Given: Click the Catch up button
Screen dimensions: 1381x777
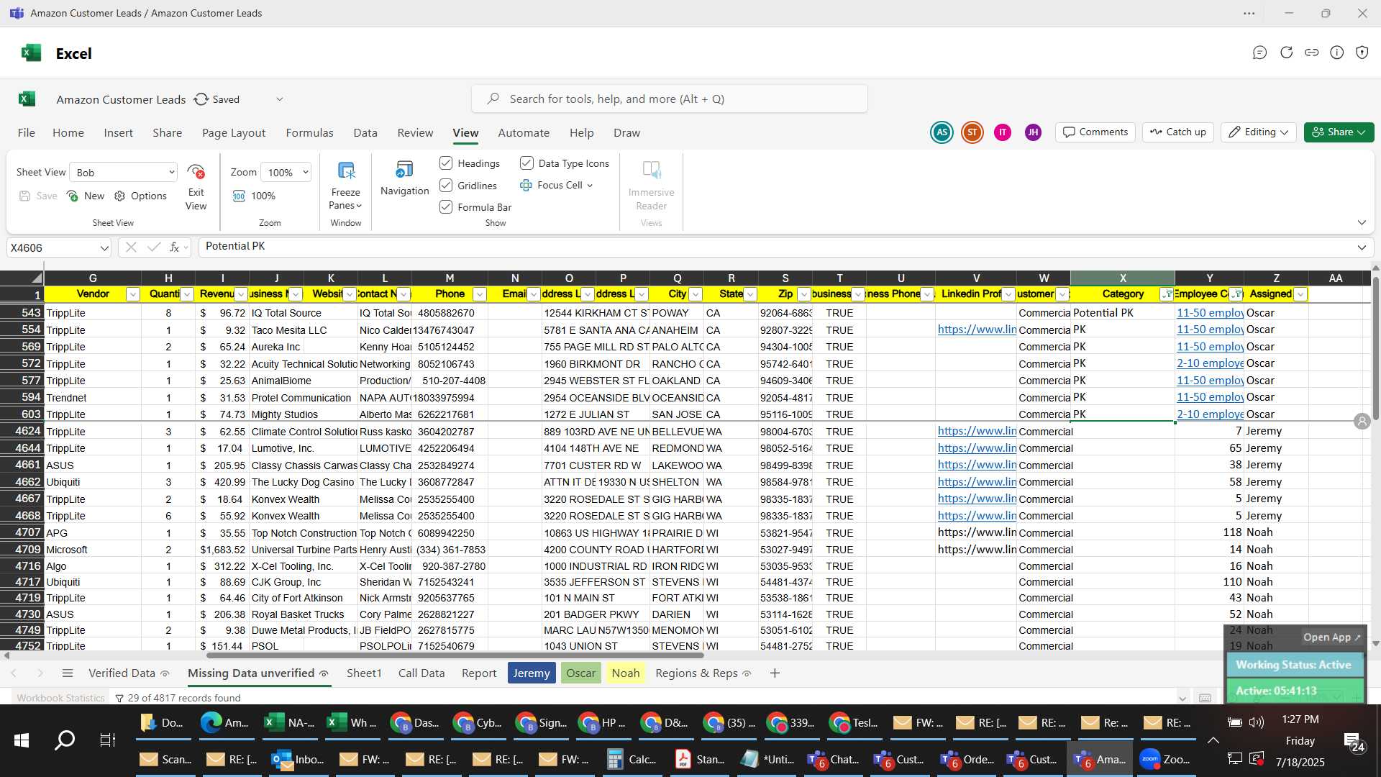Looking at the screenshot, I should pyautogui.click(x=1178, y=132).
